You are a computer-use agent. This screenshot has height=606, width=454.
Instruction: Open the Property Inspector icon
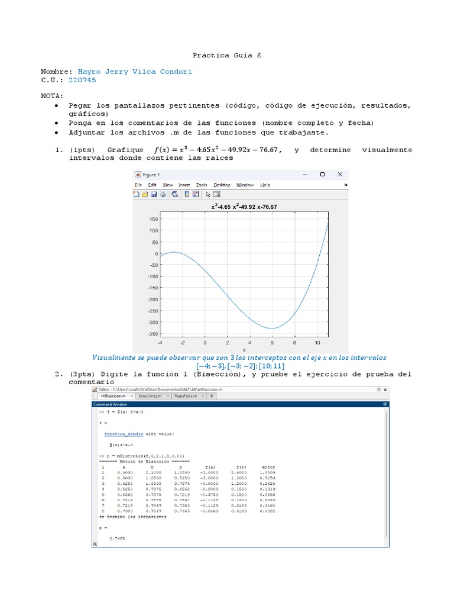(x=217, y=194)
